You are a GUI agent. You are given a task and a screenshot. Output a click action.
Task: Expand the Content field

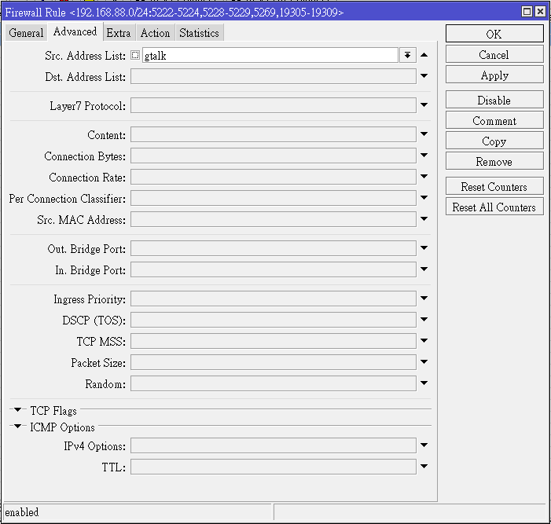point(424,134)
